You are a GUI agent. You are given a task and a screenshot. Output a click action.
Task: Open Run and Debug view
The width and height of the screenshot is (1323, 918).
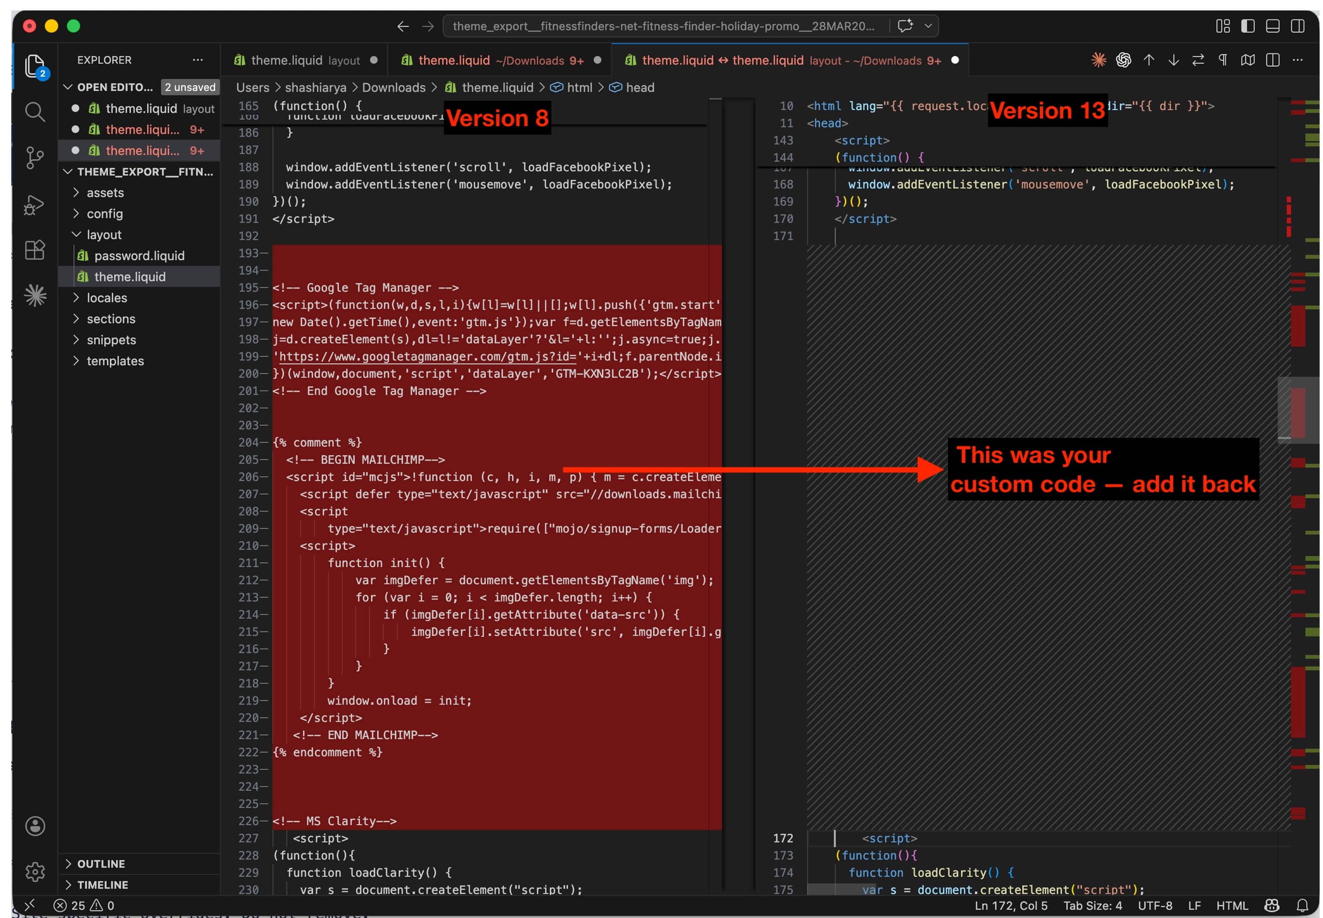(34, 205)
